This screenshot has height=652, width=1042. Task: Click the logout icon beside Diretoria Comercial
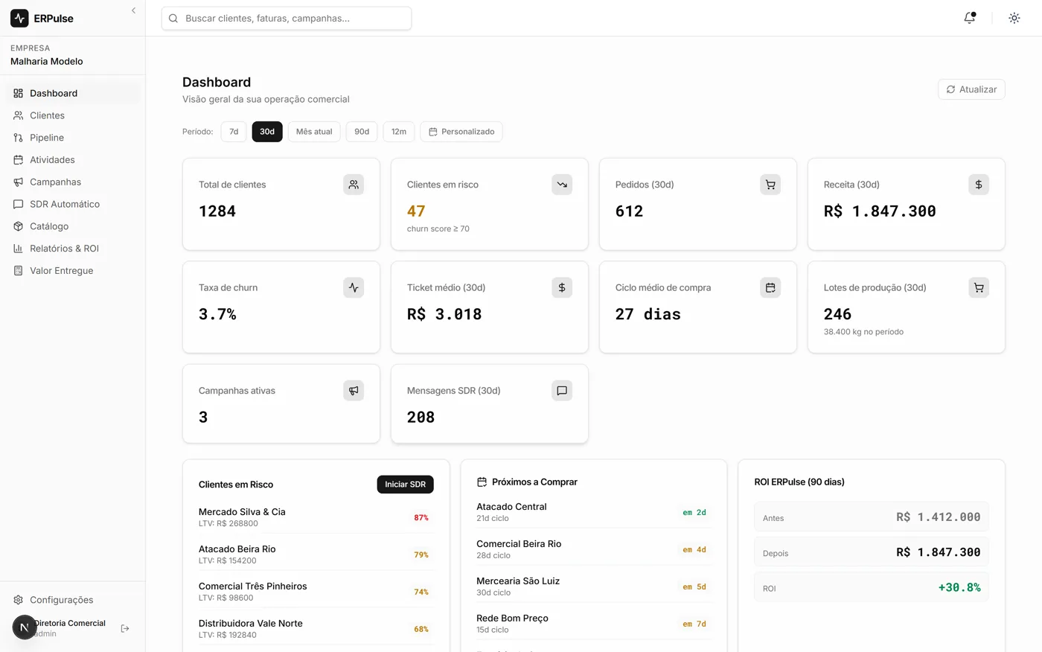click(x=125, y=628)
